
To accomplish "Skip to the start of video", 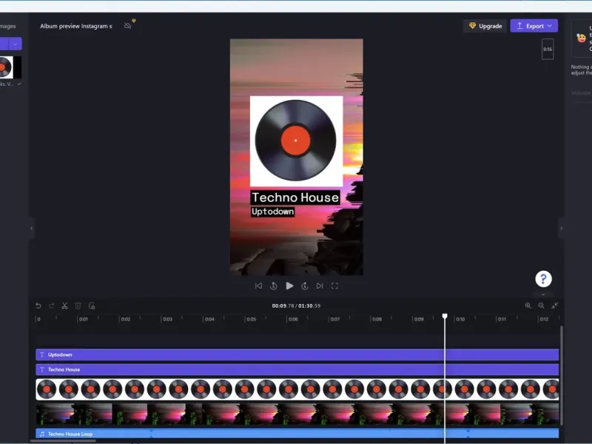I will (258, 286).
